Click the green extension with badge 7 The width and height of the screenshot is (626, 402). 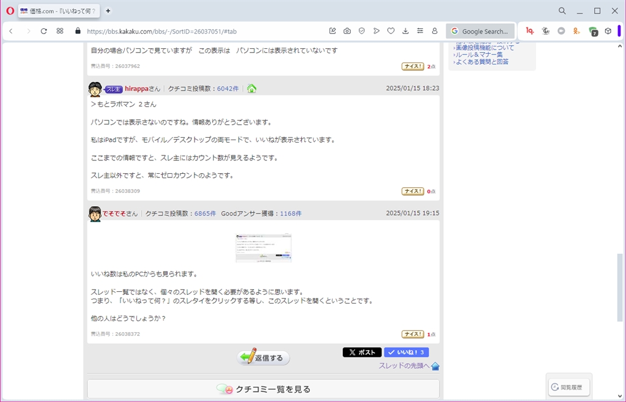[x=593, y=31]
